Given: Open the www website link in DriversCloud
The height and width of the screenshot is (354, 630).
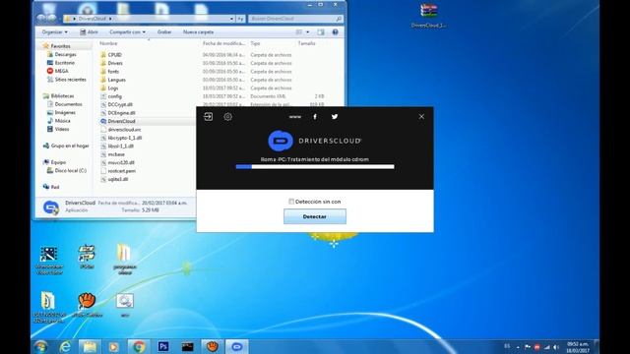Looking at the screenshot, I should (x=295, y=117).
